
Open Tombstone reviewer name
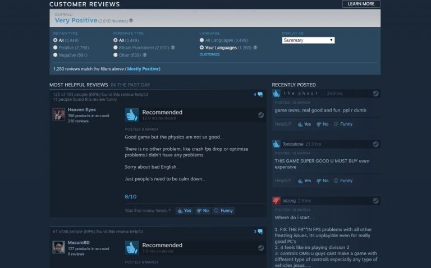click(x=293, y=144)
